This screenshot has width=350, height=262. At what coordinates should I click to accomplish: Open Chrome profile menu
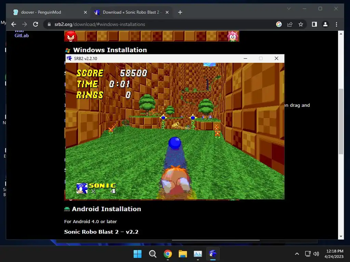(x=325, y=24)
